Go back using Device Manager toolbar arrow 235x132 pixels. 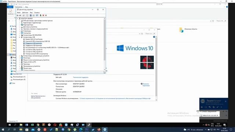[18, 15]
